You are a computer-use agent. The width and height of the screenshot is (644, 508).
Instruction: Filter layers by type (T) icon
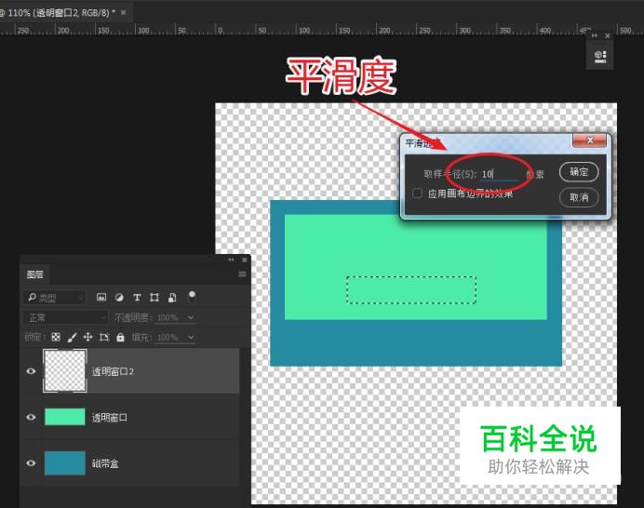tap(137, 298)
